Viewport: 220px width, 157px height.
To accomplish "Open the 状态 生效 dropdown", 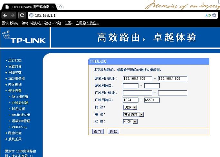I will [x=130, y=121].
